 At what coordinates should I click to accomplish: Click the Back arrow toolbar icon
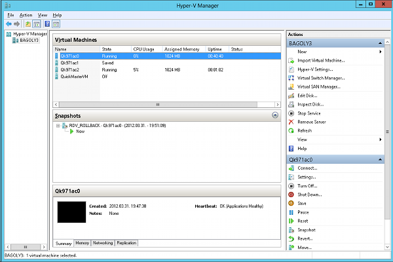point(9,24)
